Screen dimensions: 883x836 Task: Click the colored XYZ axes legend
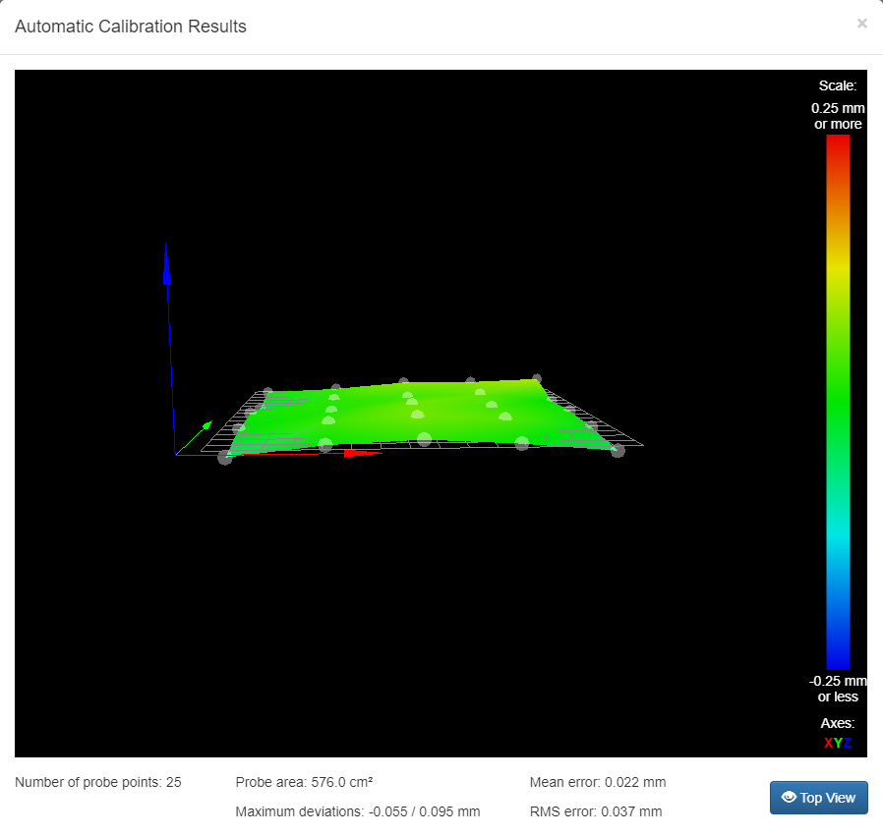[838, 743]
